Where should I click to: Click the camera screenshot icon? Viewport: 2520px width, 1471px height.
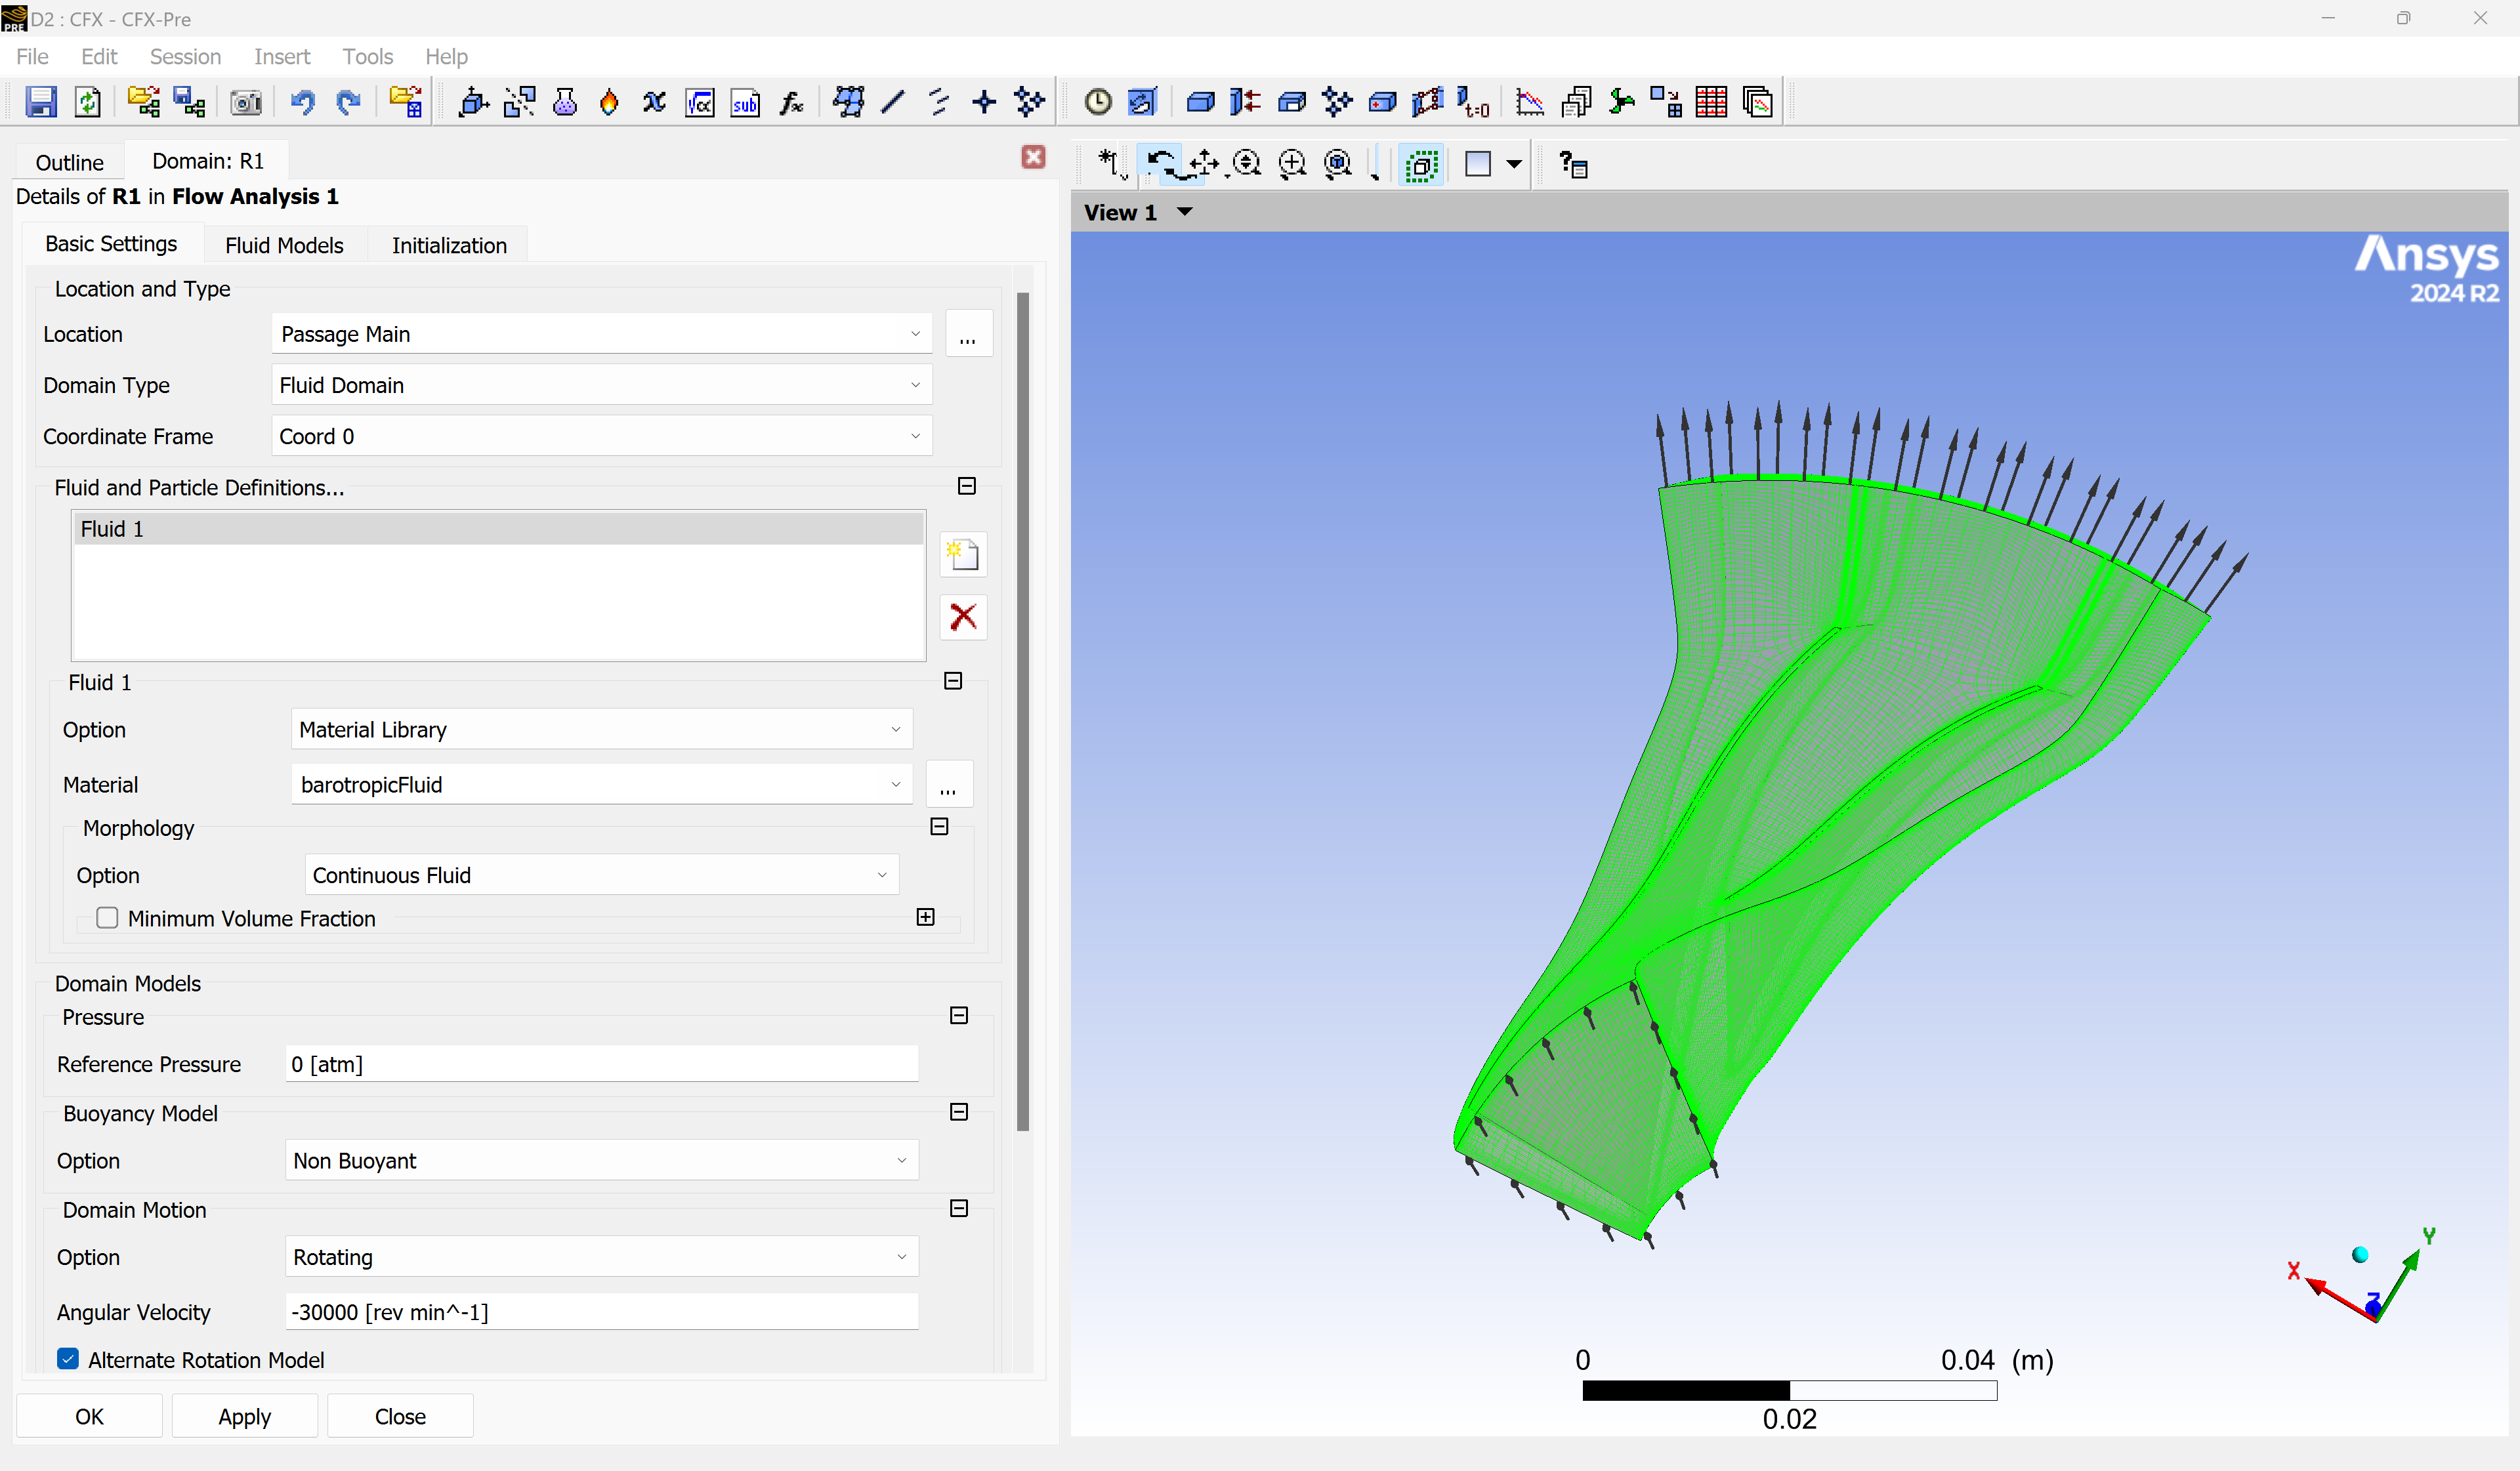pyautogui.click(x=246, y=102)
